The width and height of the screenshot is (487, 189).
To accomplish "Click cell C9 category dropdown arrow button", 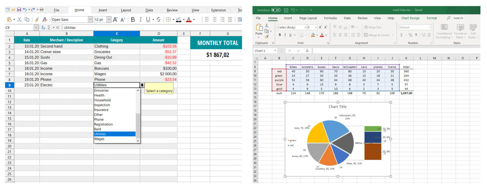I will (142, 85).
